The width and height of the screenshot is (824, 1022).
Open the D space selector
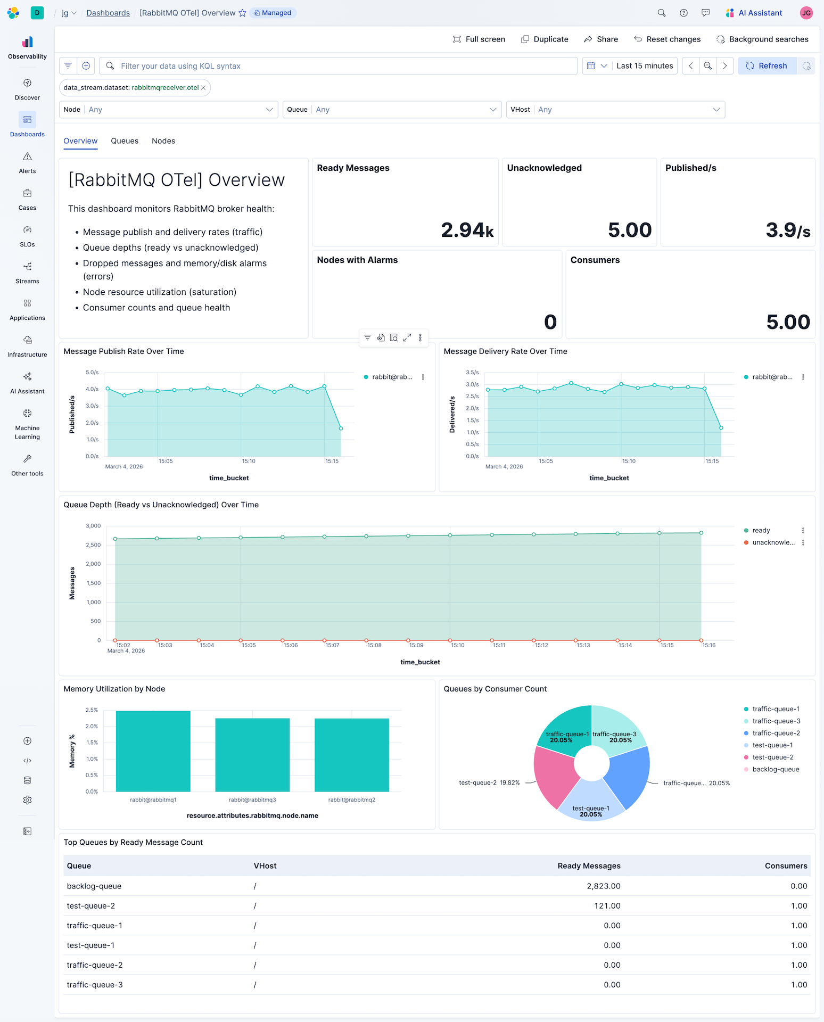[37, 13]
